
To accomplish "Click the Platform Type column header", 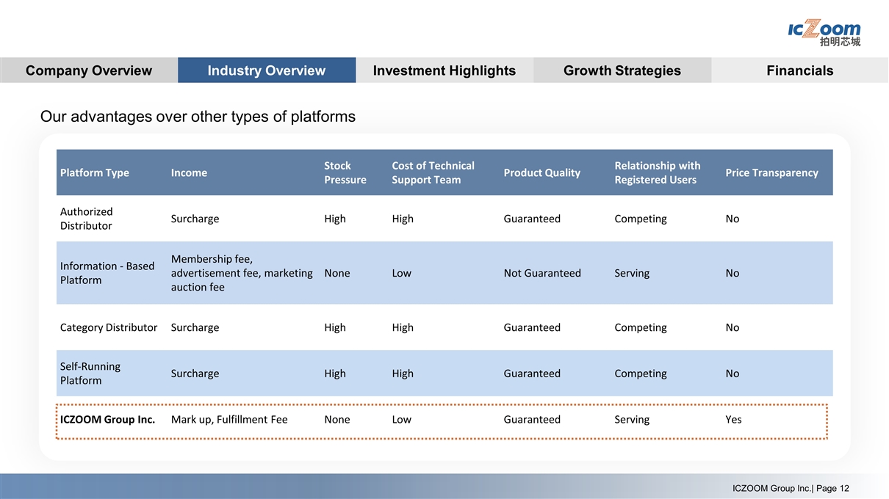I will (x=94, y=172).
